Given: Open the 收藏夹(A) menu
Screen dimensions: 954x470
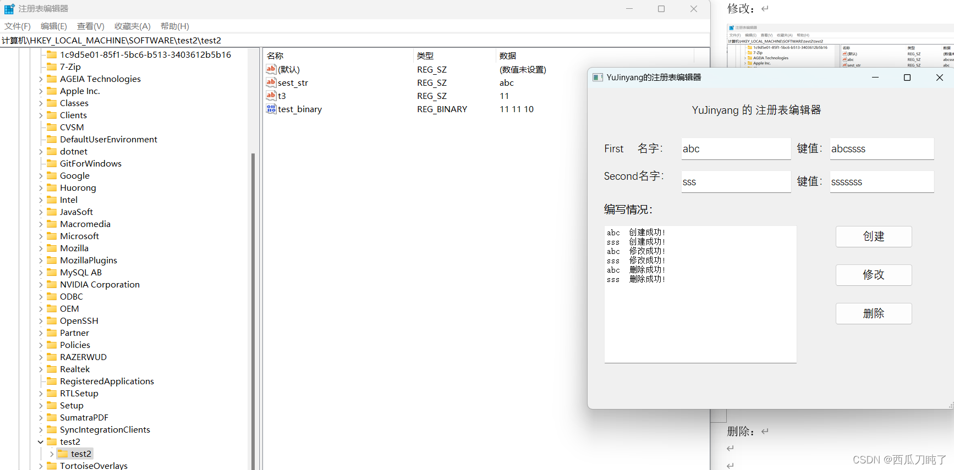Looking at the screenshot, I should tap(133, 26).
